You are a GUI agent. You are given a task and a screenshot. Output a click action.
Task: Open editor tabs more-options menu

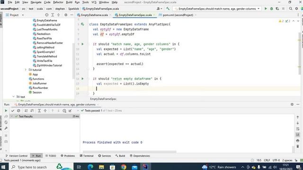point(298,15)
